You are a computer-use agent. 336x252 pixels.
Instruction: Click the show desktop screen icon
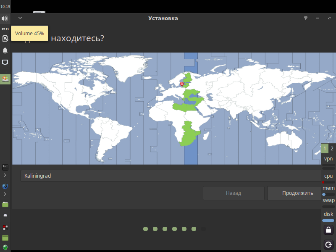(5, 62)
